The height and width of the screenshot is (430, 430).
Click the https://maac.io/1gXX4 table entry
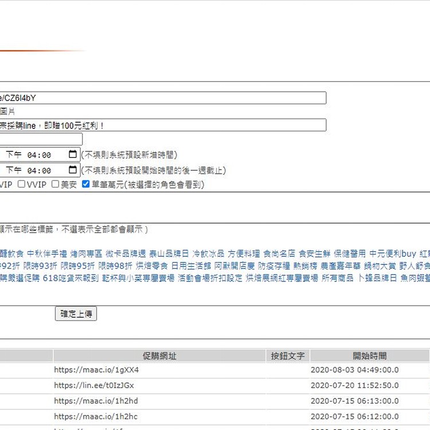96,370
